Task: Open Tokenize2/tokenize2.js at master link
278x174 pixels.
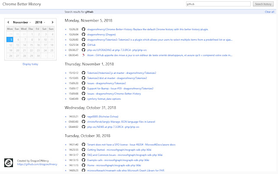Action: tap(121, 73)
